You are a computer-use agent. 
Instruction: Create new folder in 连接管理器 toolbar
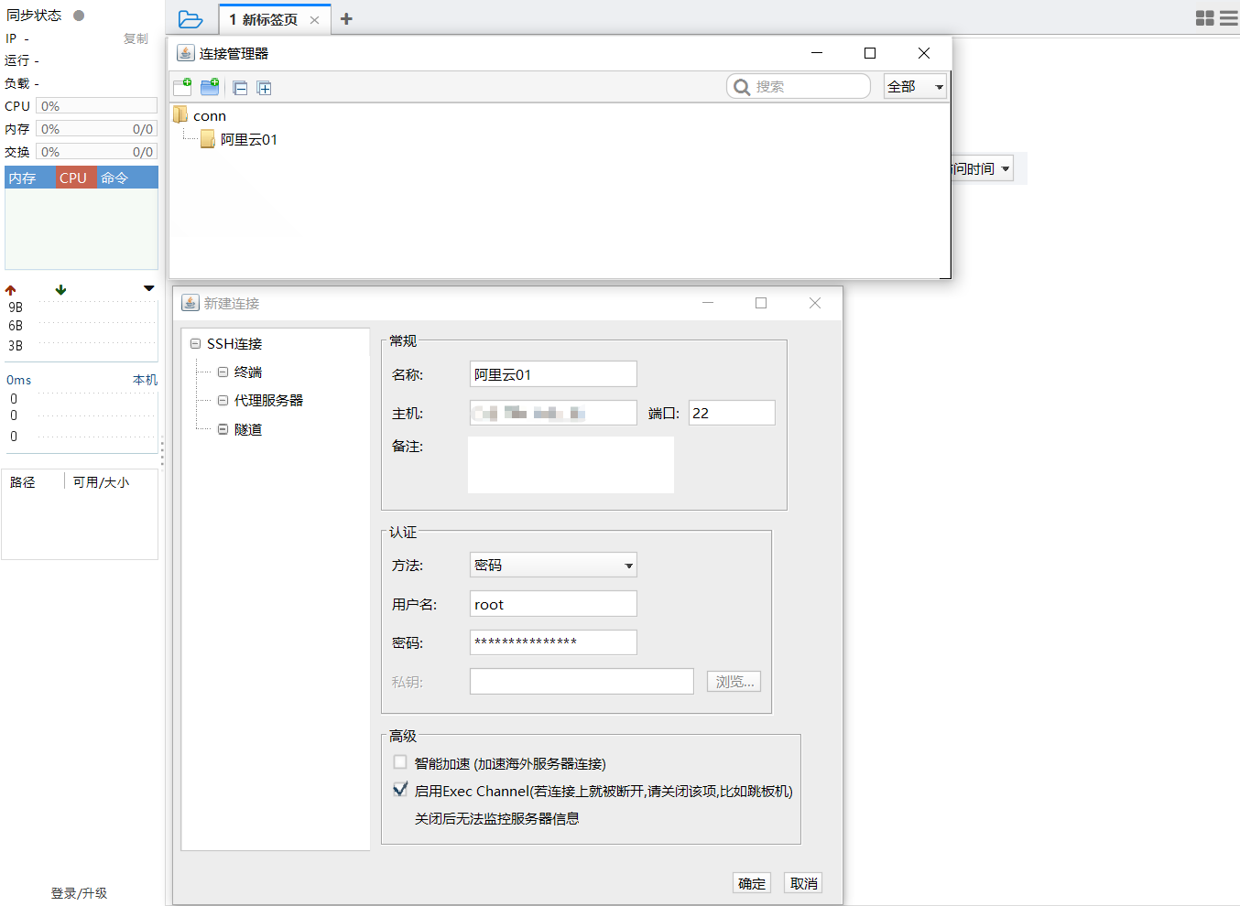(210, 87)
